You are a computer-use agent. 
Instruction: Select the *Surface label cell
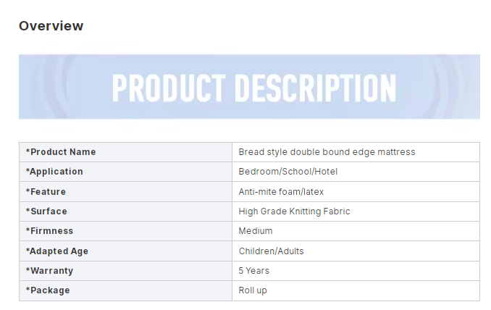point(125,211)
